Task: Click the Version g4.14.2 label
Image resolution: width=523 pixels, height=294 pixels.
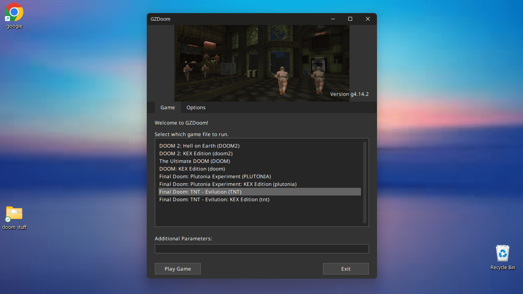Action: tap(349, 94)
